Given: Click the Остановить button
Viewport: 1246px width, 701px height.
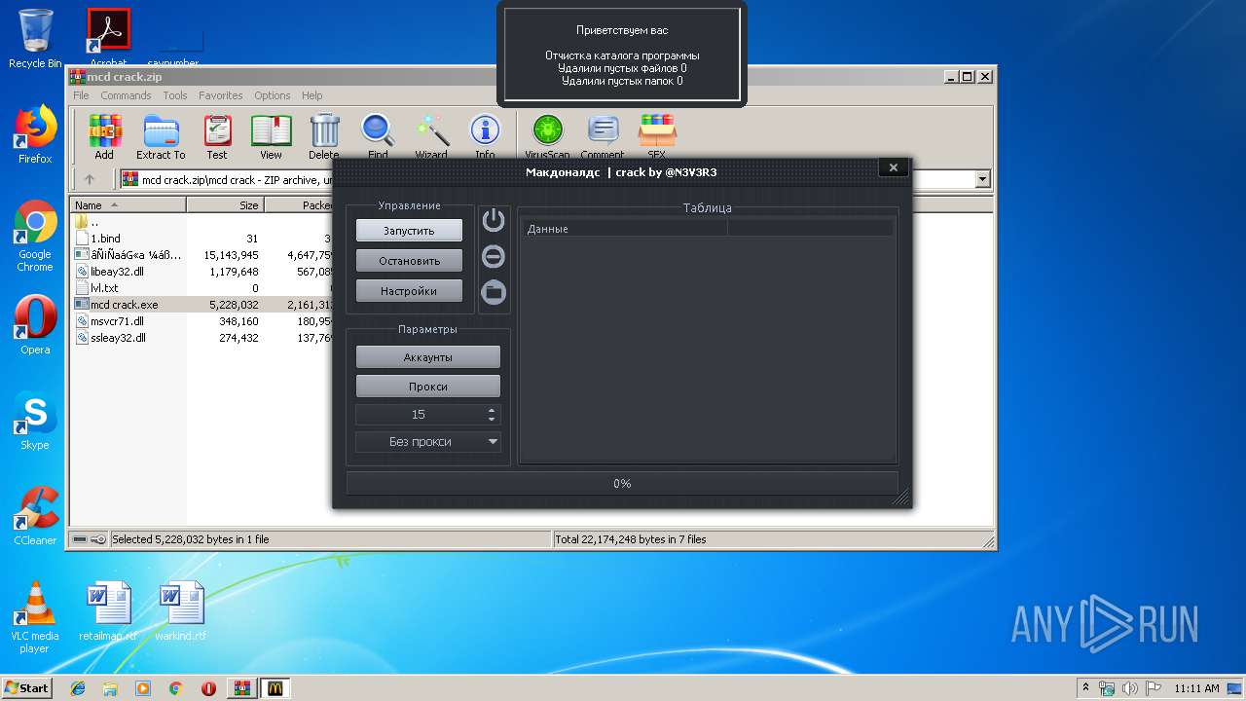Looking at the screenshot, I should (409, 261).
